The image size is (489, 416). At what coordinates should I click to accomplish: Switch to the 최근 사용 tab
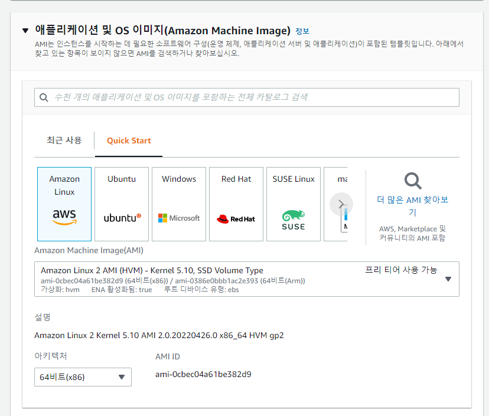[x=64, y=140]
